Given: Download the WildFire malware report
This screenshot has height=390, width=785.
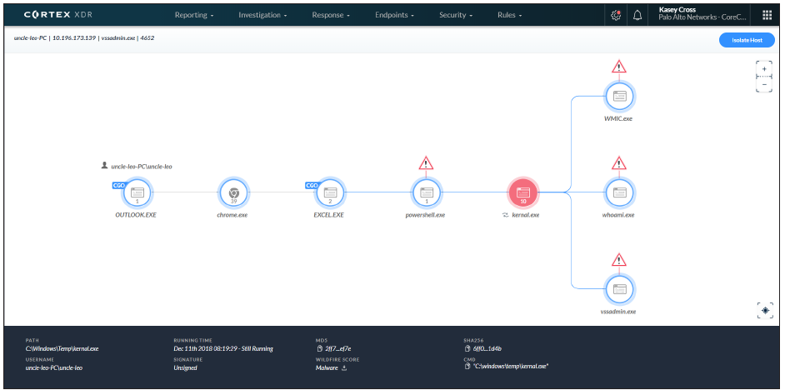Looking at the screenshot, I should click(x=344, y=367).
